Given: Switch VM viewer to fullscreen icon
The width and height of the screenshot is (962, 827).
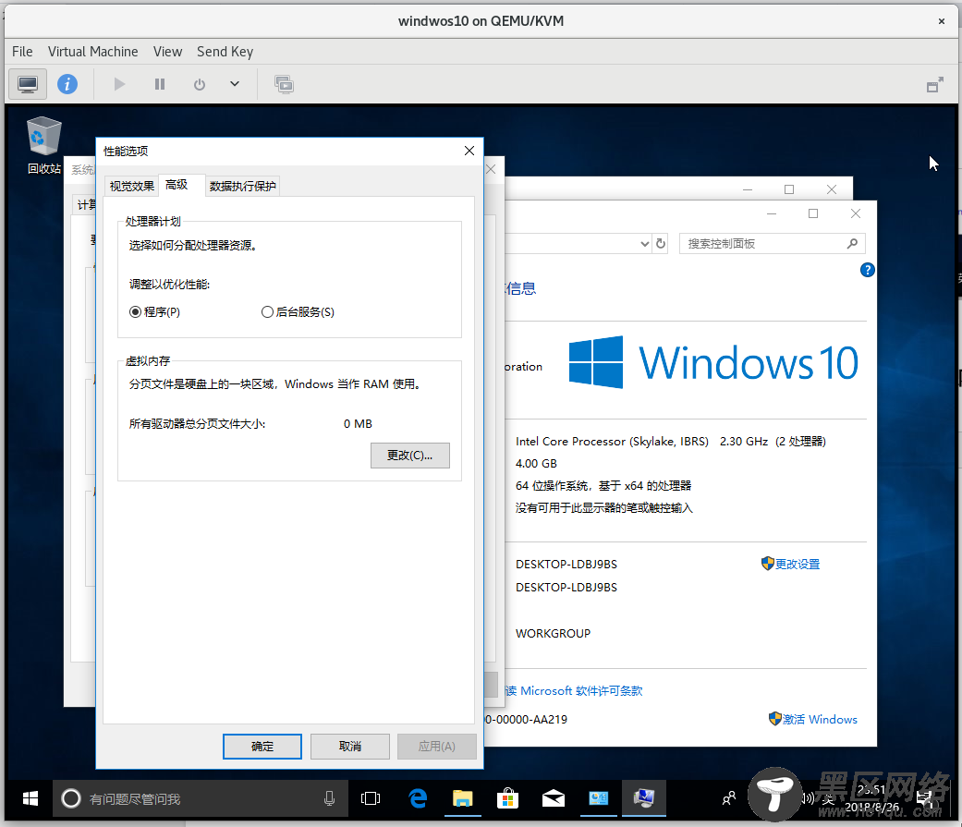Looking at the screenshot, I should pyautogui.click(x=934, y=85).
